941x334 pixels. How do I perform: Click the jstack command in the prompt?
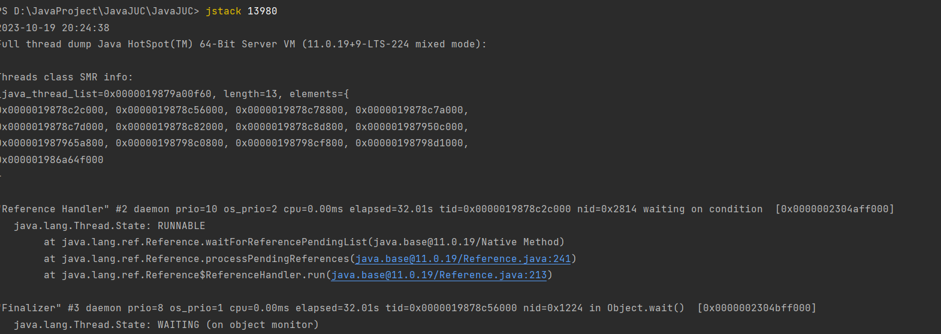[224, 11]
